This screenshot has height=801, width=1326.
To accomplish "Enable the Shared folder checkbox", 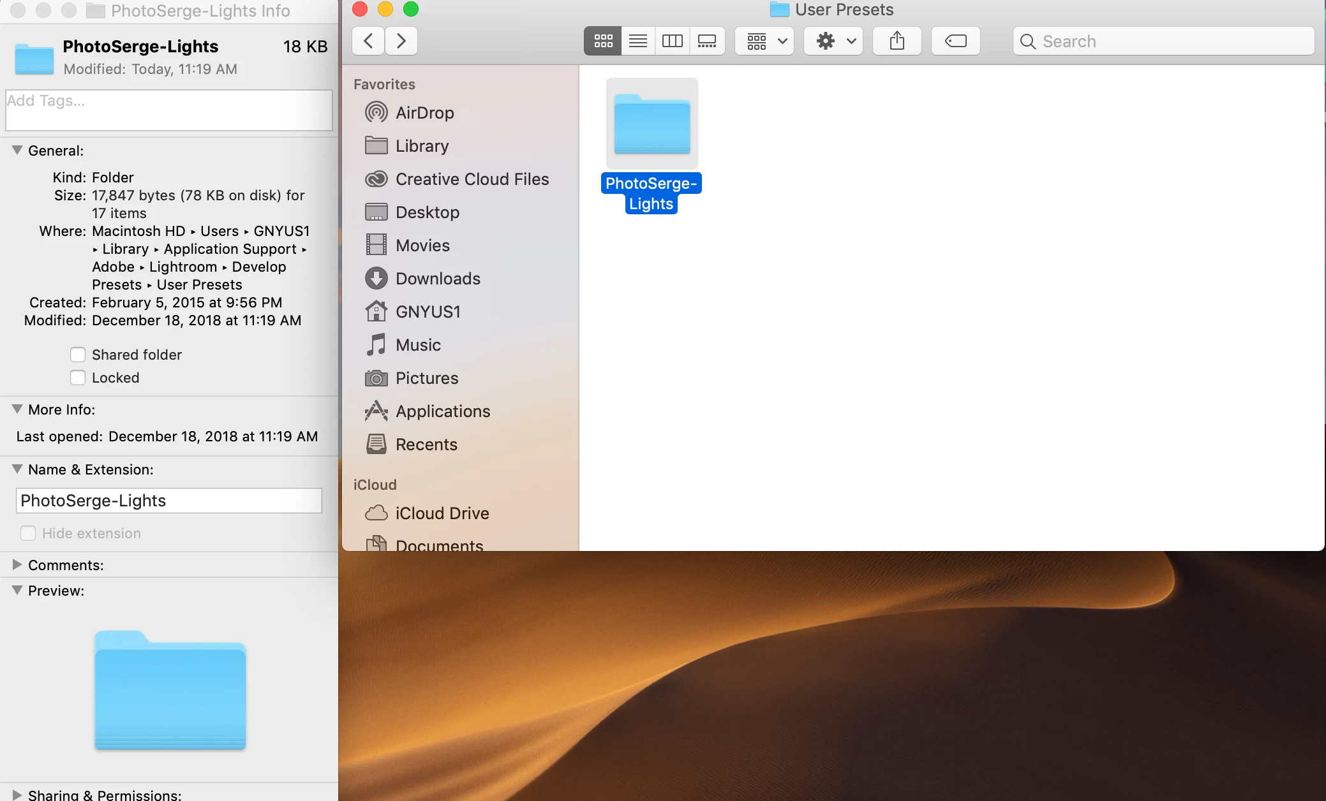I will (x=78, y=355).
